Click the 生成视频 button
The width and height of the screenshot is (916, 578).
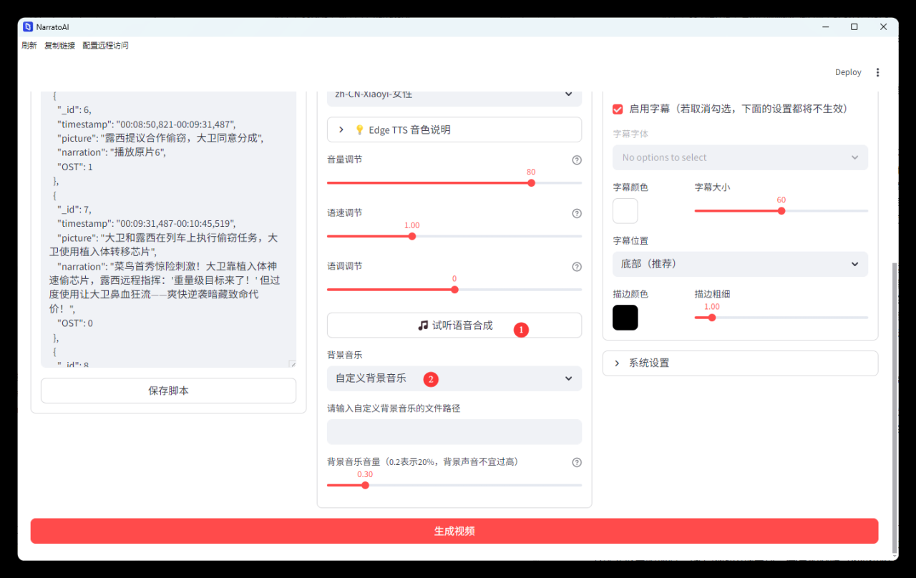[454, 532]
